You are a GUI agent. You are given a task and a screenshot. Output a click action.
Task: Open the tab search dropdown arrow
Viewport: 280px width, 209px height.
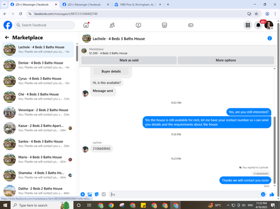(x=4, y=4)
